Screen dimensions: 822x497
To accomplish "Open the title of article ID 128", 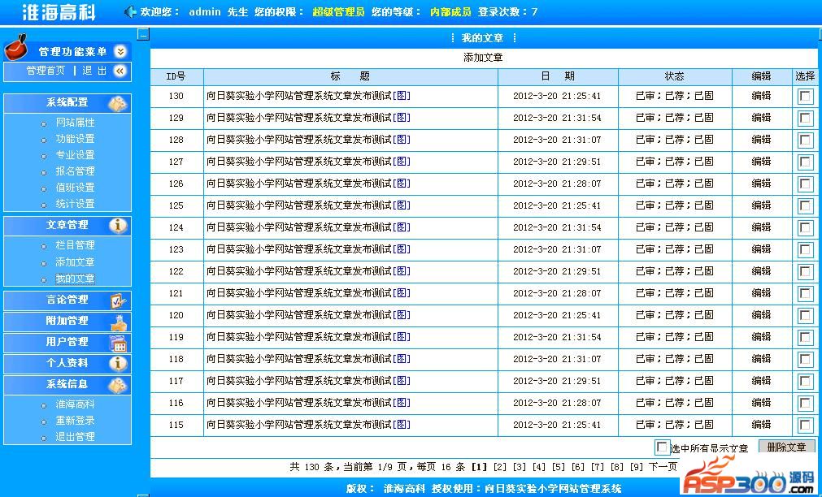I will point(299,140).
